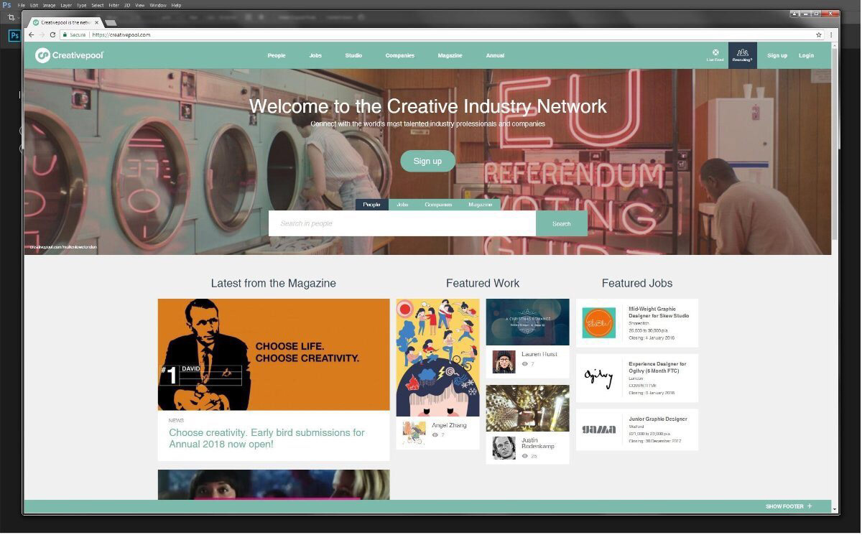Viewport: 862px width, 535px height.
Task: Open the Chrome three-dot menu
Action: [x=831, y=34]
